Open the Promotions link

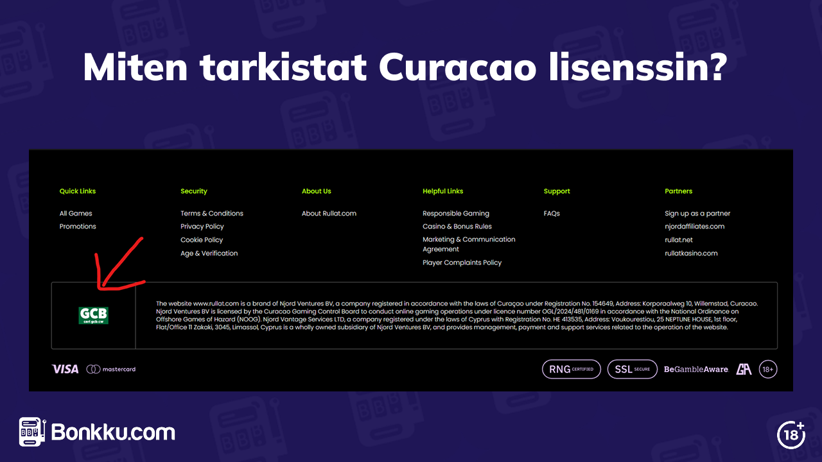click(78, 227)
